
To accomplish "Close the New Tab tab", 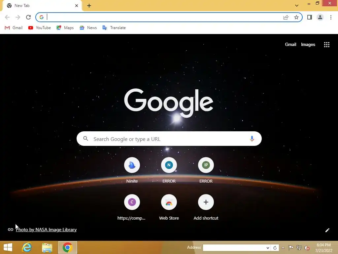I will pyautogui.click(x=77, y=6).
